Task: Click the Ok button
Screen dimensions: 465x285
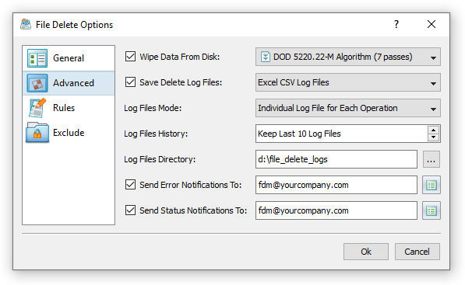Action: [366, 252]
